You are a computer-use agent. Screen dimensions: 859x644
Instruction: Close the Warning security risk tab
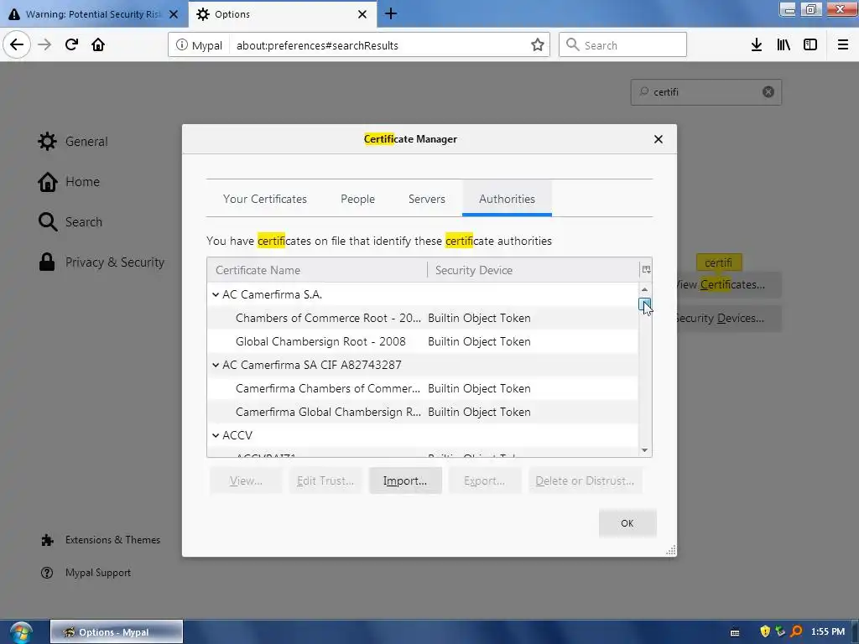(174, 14)
